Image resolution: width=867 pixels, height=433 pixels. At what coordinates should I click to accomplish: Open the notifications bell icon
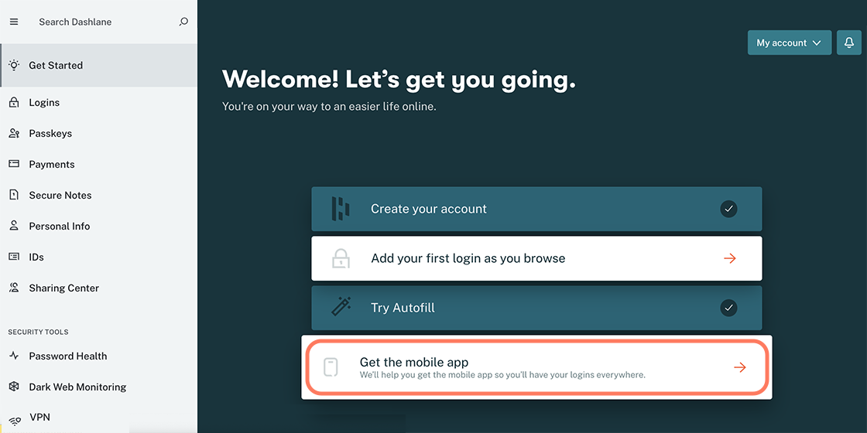tap(848, 43)
